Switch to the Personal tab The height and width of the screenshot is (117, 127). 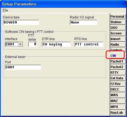click(118, 16)
